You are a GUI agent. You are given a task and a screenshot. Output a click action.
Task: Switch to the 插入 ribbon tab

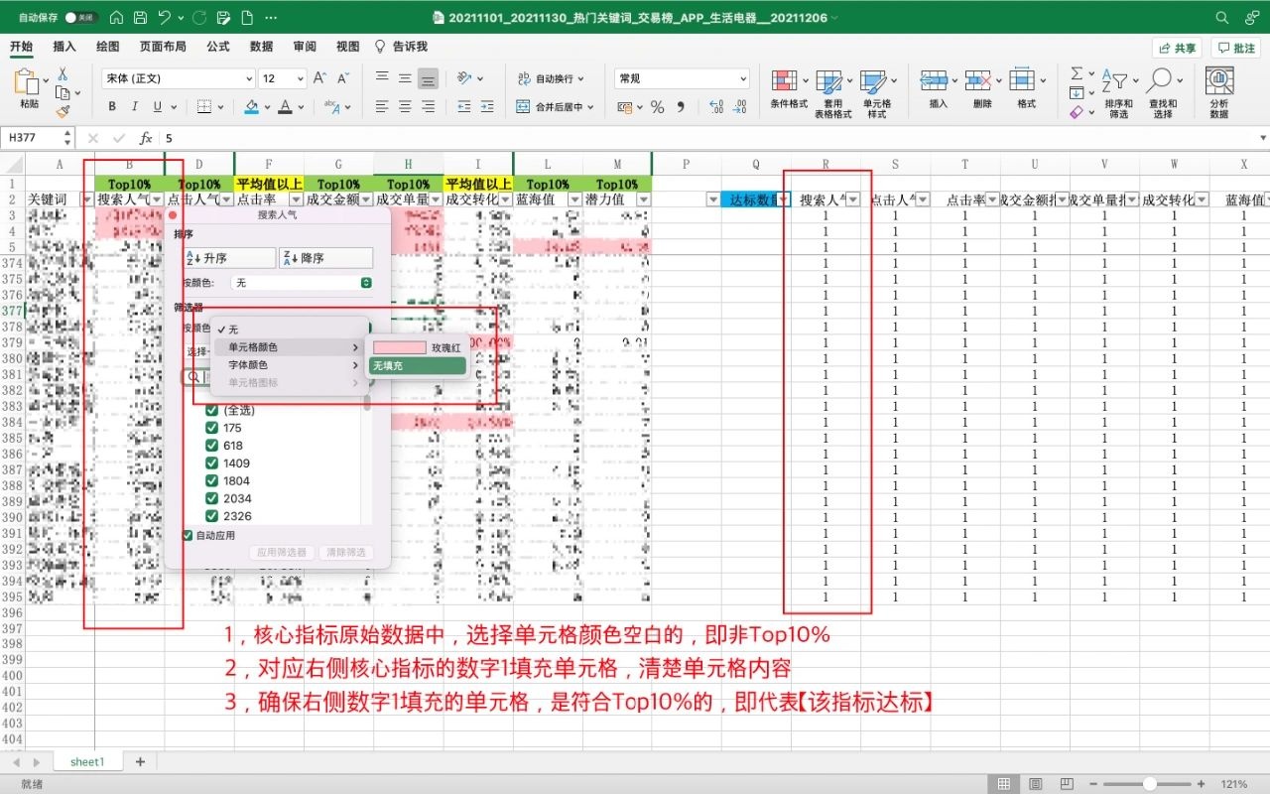(64, 47)
